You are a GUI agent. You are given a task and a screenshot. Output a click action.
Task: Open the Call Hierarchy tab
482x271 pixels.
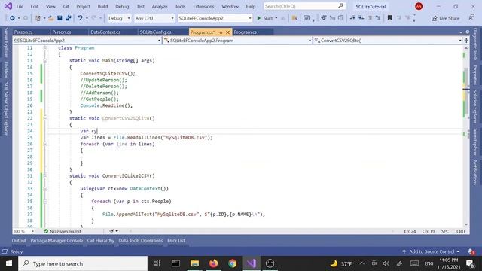click(100, 241)
